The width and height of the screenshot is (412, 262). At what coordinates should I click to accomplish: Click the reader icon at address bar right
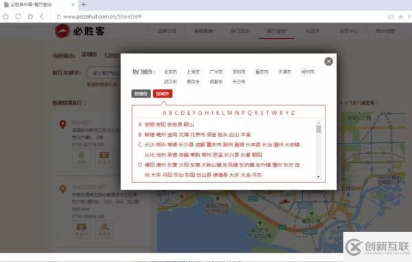tap(391, 17)
